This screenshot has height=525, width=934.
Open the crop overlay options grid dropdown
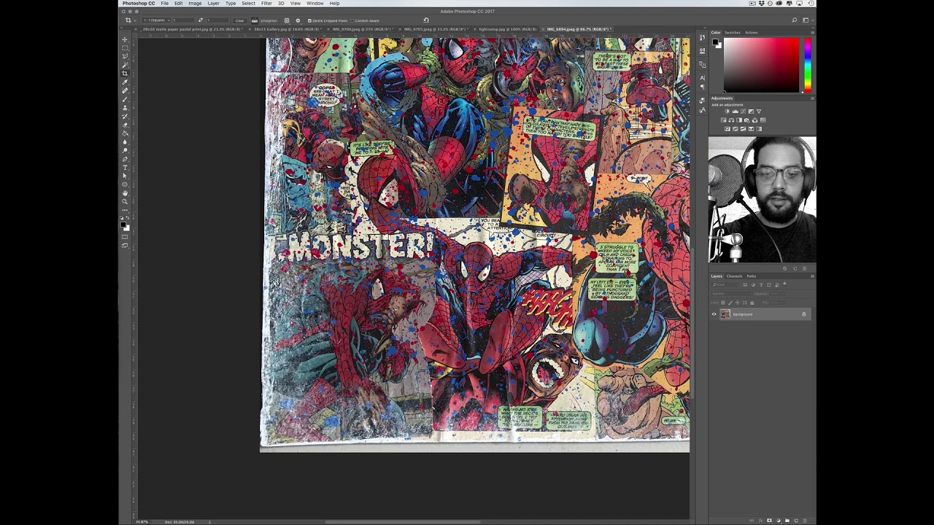pos(287,20)
